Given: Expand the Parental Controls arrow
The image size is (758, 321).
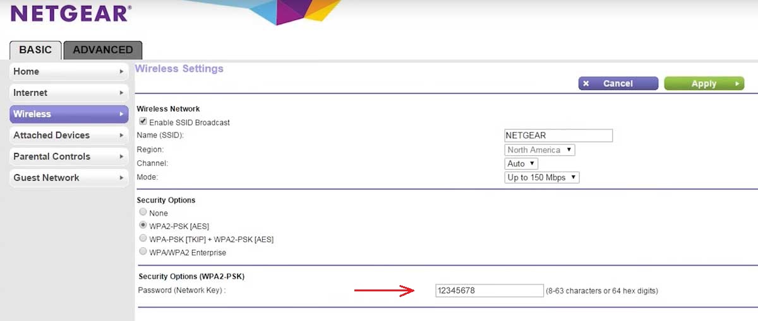Looking at the screenshot, I should pos(121,156).
